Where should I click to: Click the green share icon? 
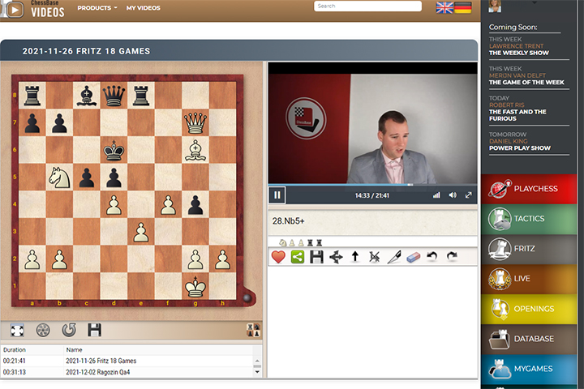coord(298,257)
